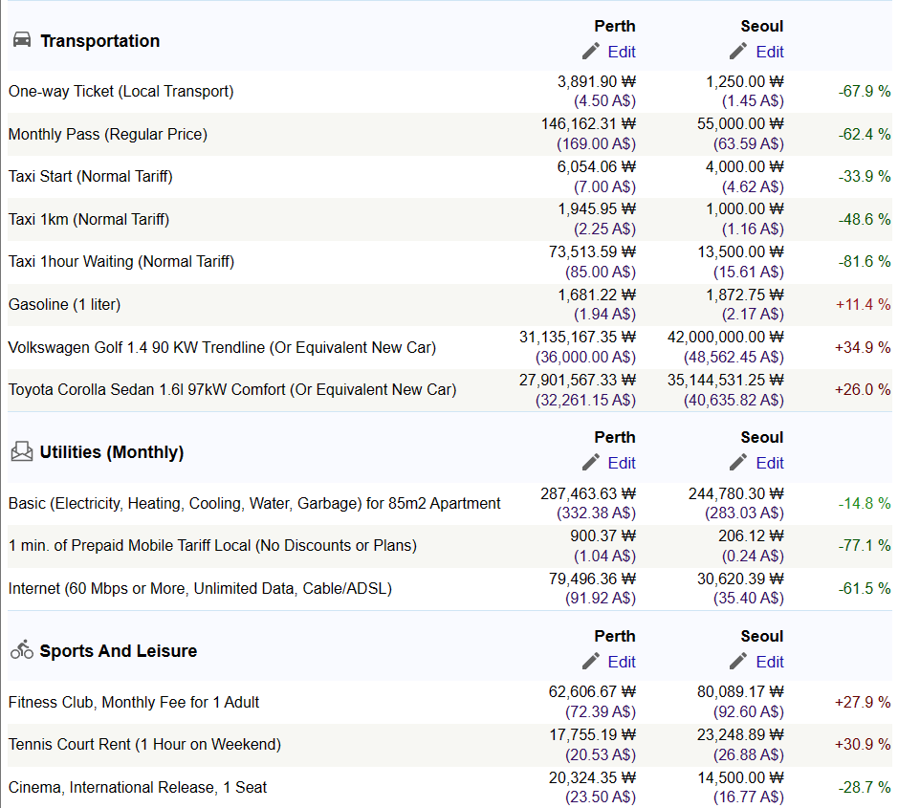Click the Gasoline (1 liter) row label
898x808 pixels.
[x=65, y=305]
